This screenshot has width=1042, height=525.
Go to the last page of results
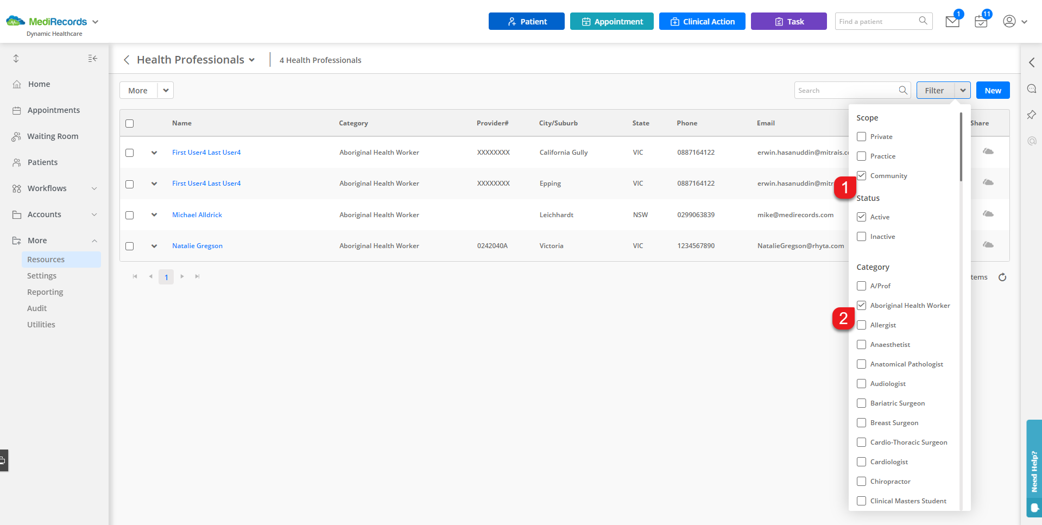pos(197,276)
